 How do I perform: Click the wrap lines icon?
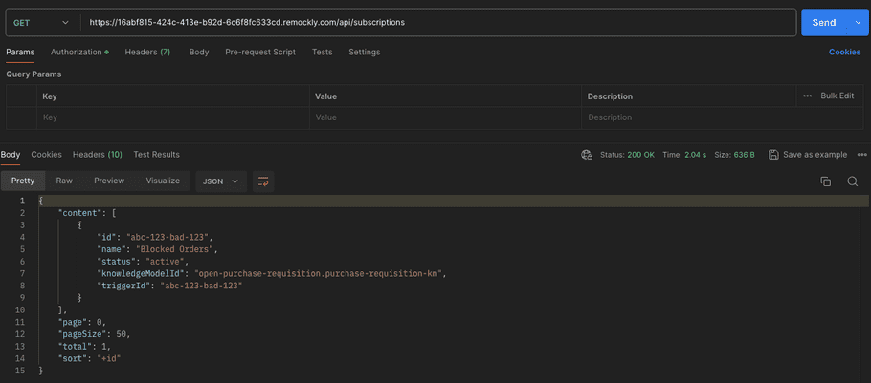pyautogui.click(x=263, y=181)
